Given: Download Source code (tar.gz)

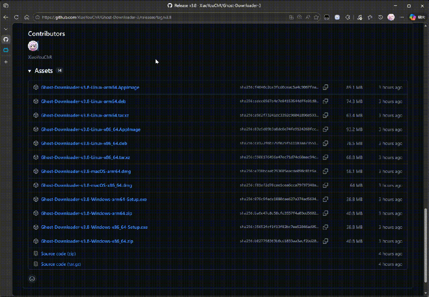Looking at the screenshot, I should click(x=61, y=264).
